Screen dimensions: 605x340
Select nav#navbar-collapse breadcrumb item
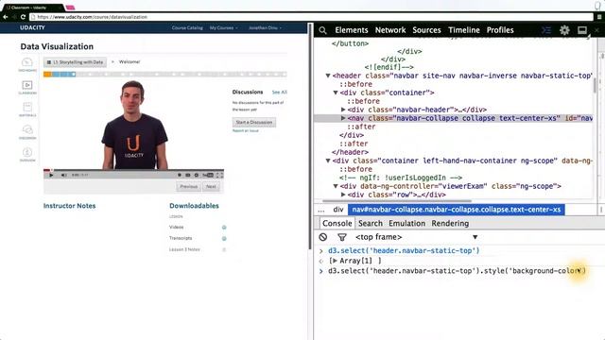pos(456,210)
